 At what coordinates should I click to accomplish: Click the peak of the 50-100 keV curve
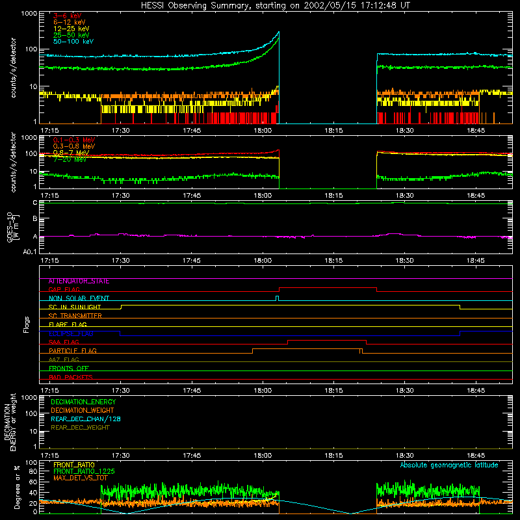[x=279, y=32]
